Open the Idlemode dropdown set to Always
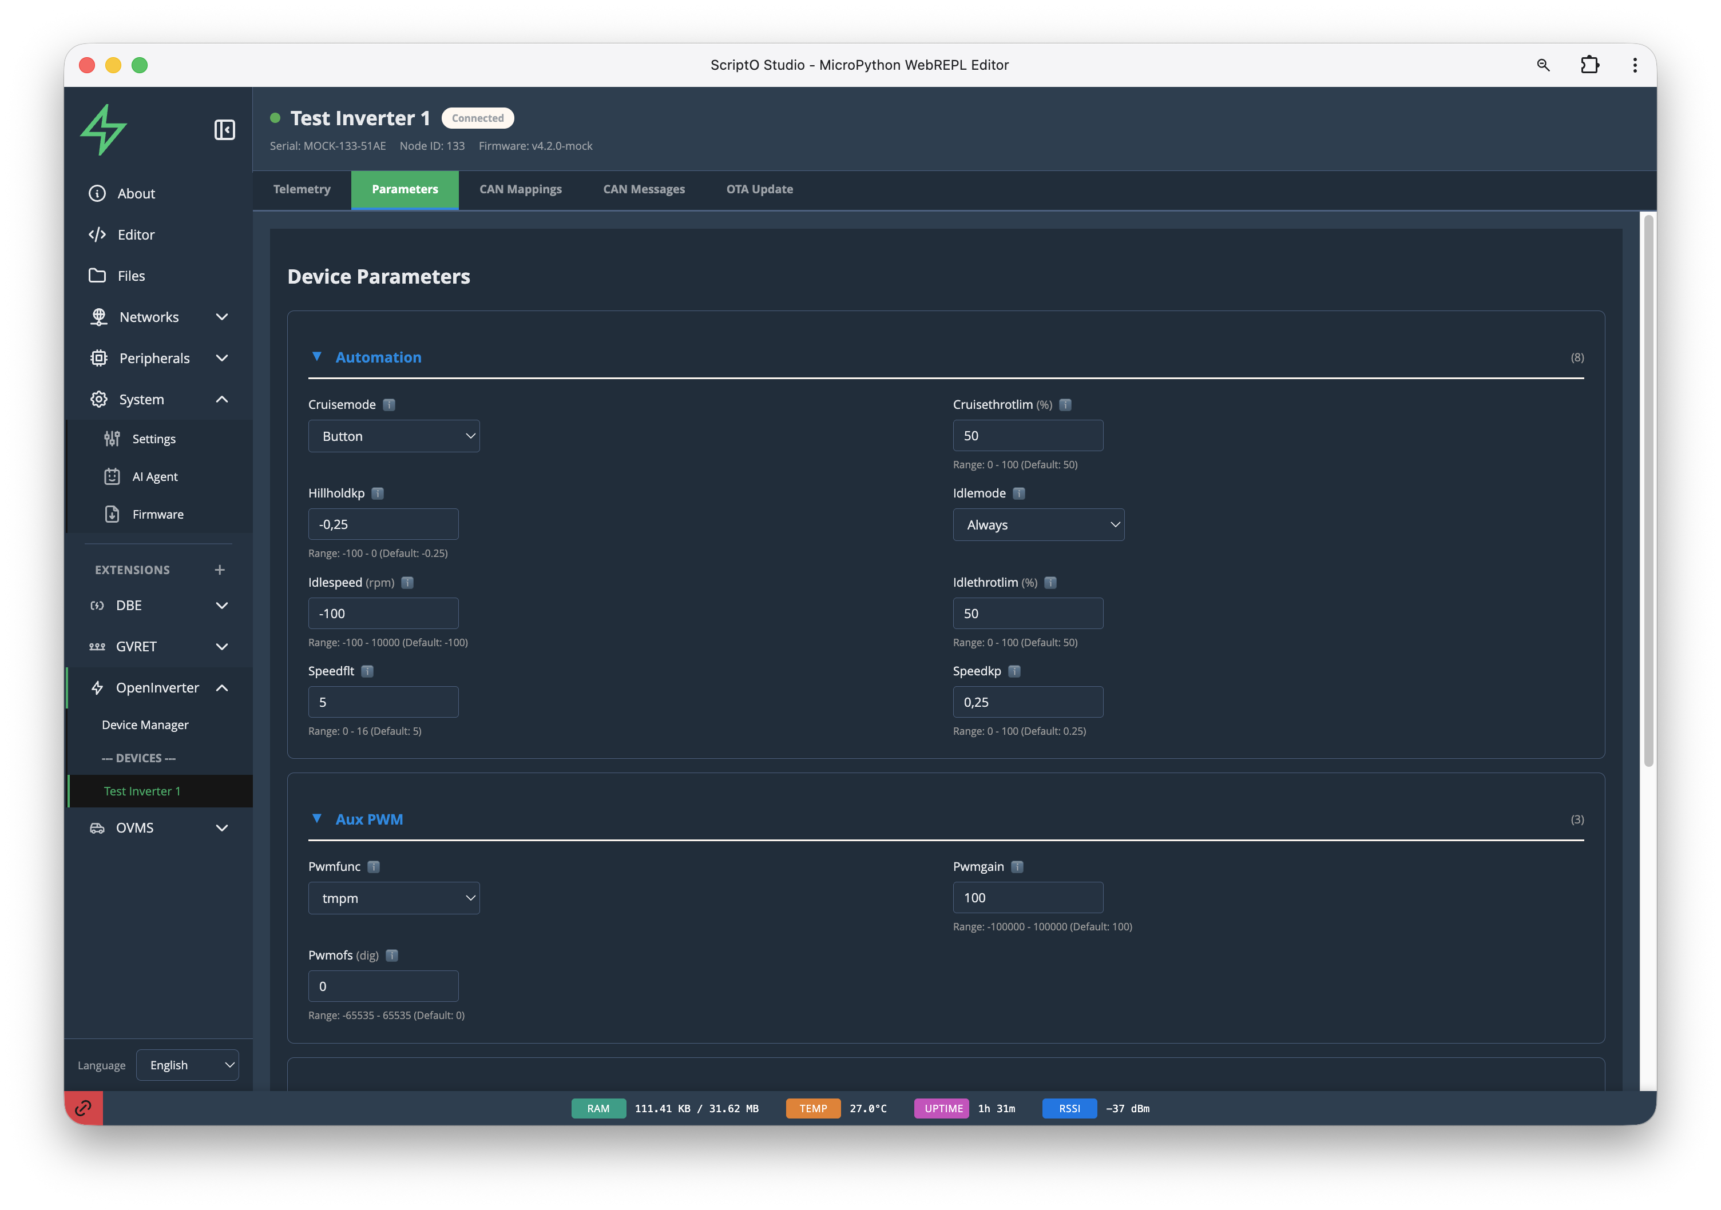The height and width of the screenshot is (1210, 1721). (1038, 524)
